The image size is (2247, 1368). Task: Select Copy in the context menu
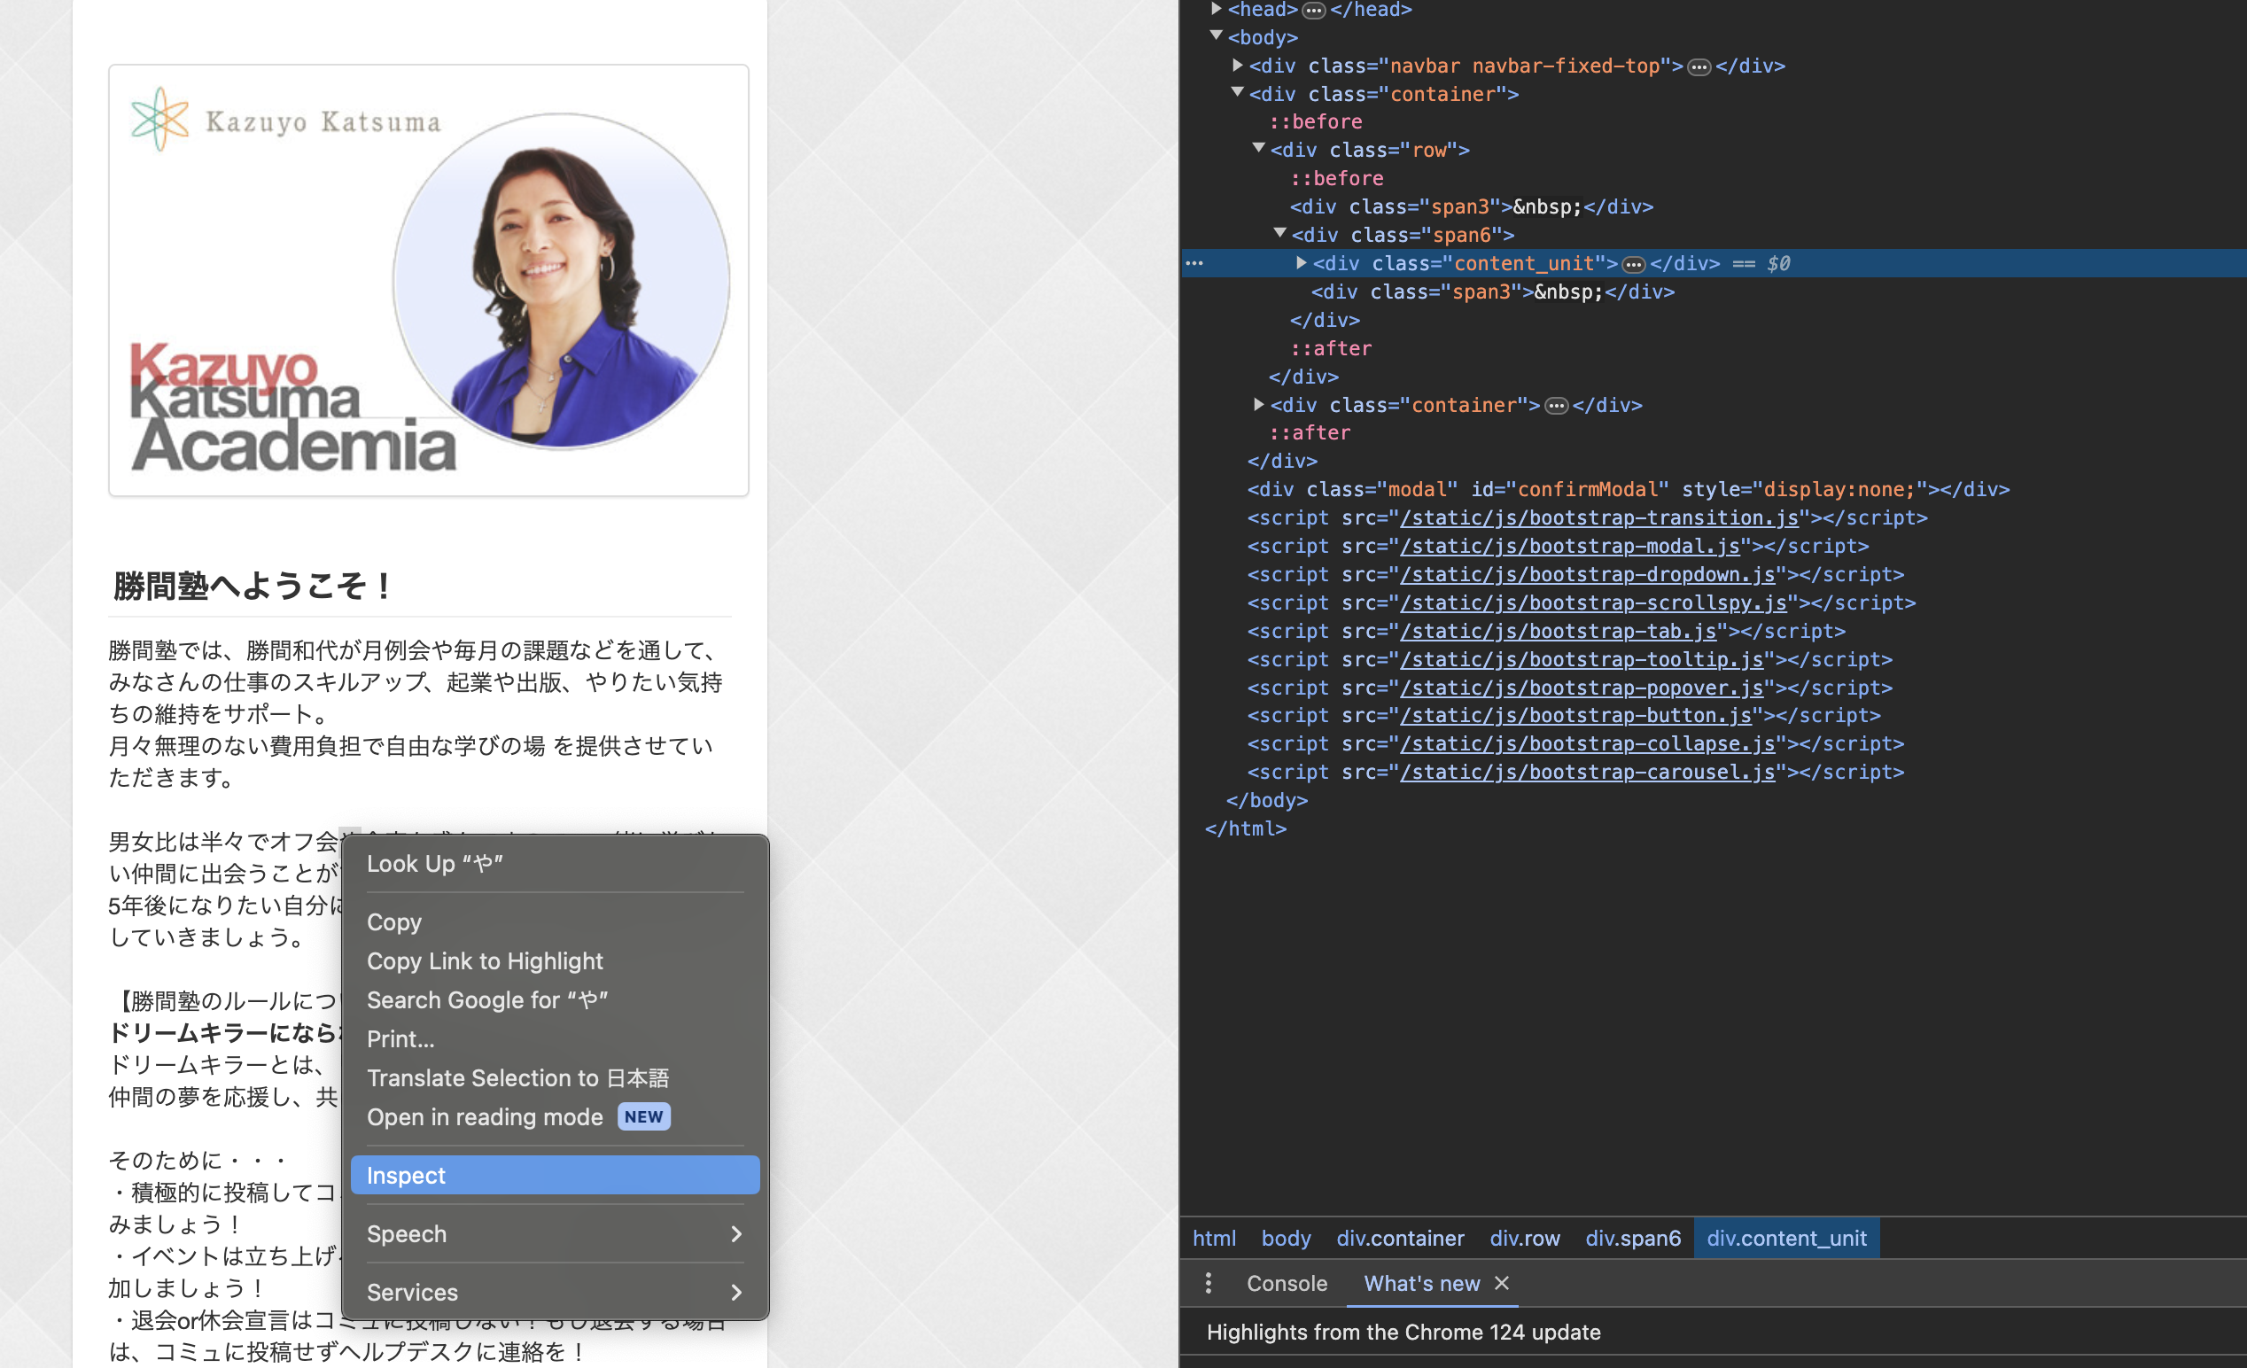pos(394,922)
